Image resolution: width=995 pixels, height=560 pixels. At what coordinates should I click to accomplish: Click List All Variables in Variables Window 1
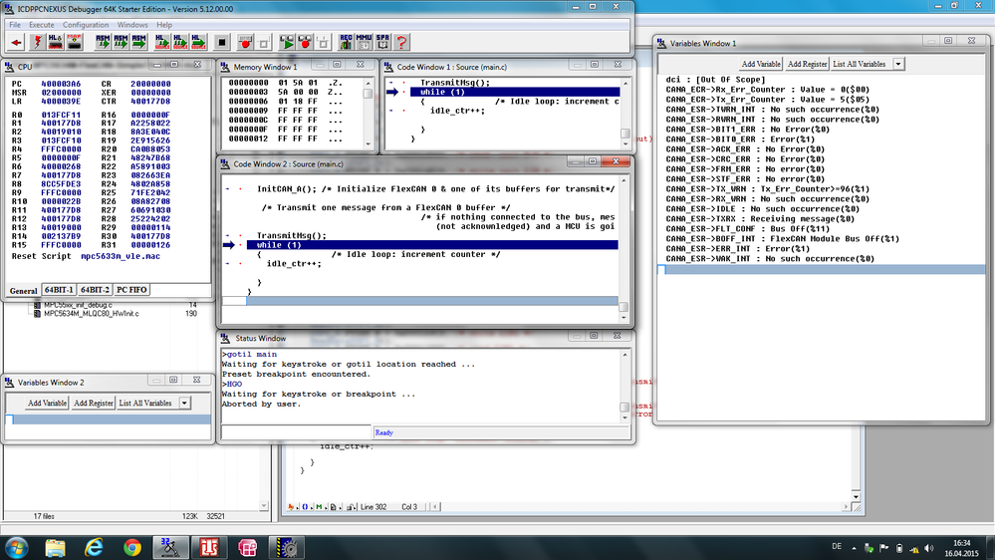click(x=860, y=64)
